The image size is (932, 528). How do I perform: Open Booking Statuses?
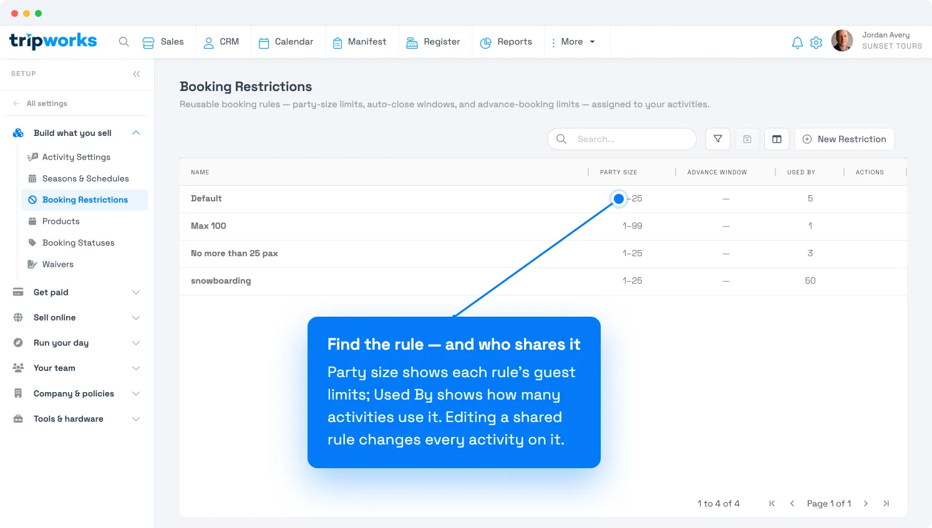click(78, 243)
